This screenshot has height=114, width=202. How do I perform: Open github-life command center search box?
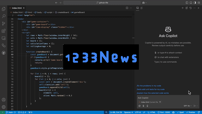102,3
